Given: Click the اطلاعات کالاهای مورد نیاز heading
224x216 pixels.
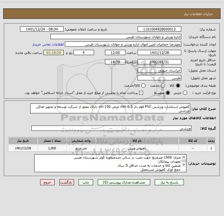Looking at the screenshot, I should point(194,118).
